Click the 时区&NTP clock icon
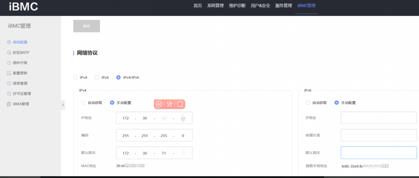Screen dimensions: 419x178 [x=9, y=52]
